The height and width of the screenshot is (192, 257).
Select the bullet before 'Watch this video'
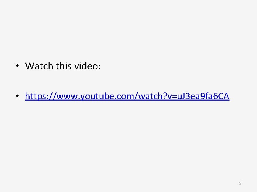coord(17,66)
